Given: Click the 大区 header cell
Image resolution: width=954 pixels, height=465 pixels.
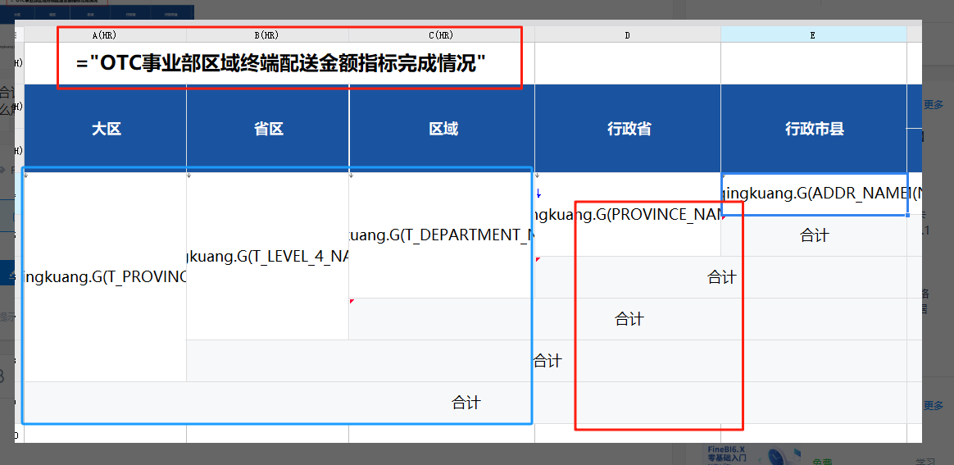Looking at the screenshot, I should tap(105, 129).
